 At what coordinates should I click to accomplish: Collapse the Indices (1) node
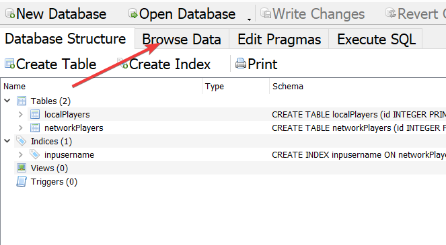[x=7, y=141]
